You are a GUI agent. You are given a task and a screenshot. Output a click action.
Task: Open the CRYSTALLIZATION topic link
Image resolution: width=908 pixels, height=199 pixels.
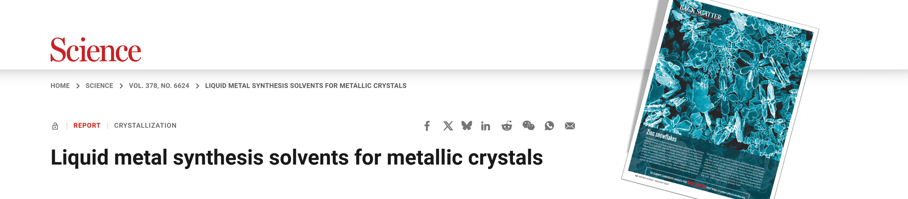(x=145, y=125)
